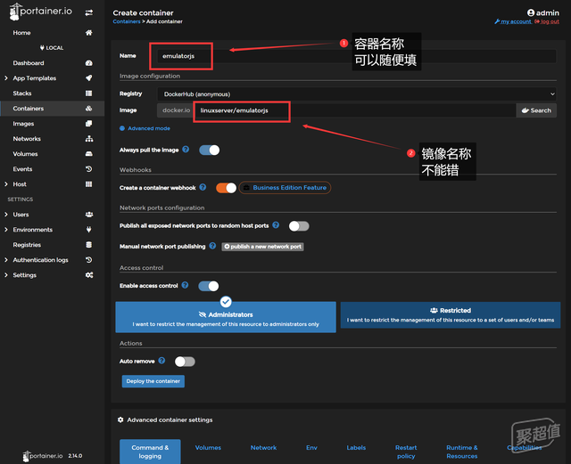The image size is (571, 464).
Task: Click the Image name input field
Action: [355, 110]
